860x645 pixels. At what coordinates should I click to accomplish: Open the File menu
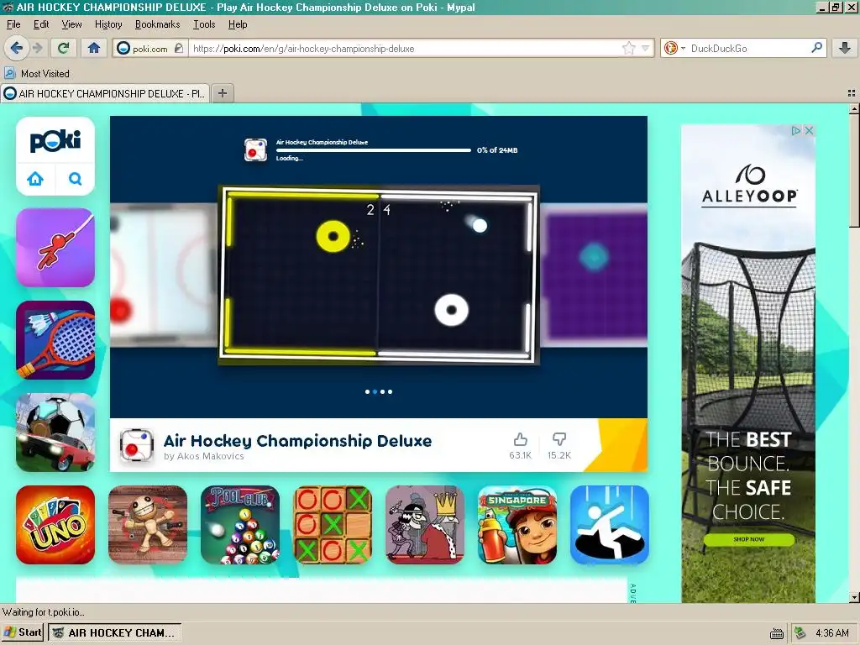click(x=13, y=24)
